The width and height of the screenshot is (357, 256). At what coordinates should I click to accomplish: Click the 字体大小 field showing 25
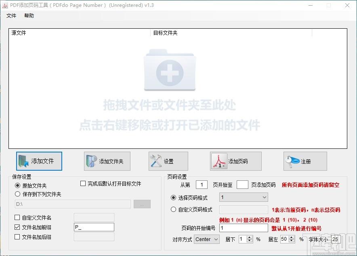pyautogui.click(x=336, y=239)
